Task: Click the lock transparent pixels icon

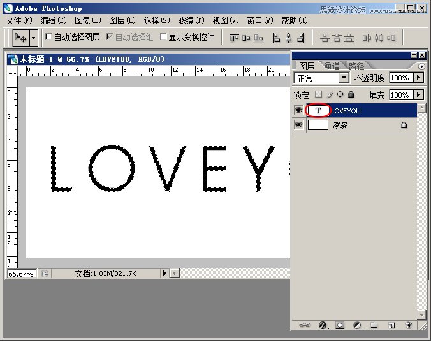Action: pyautogui.click(x=318, y=94)
